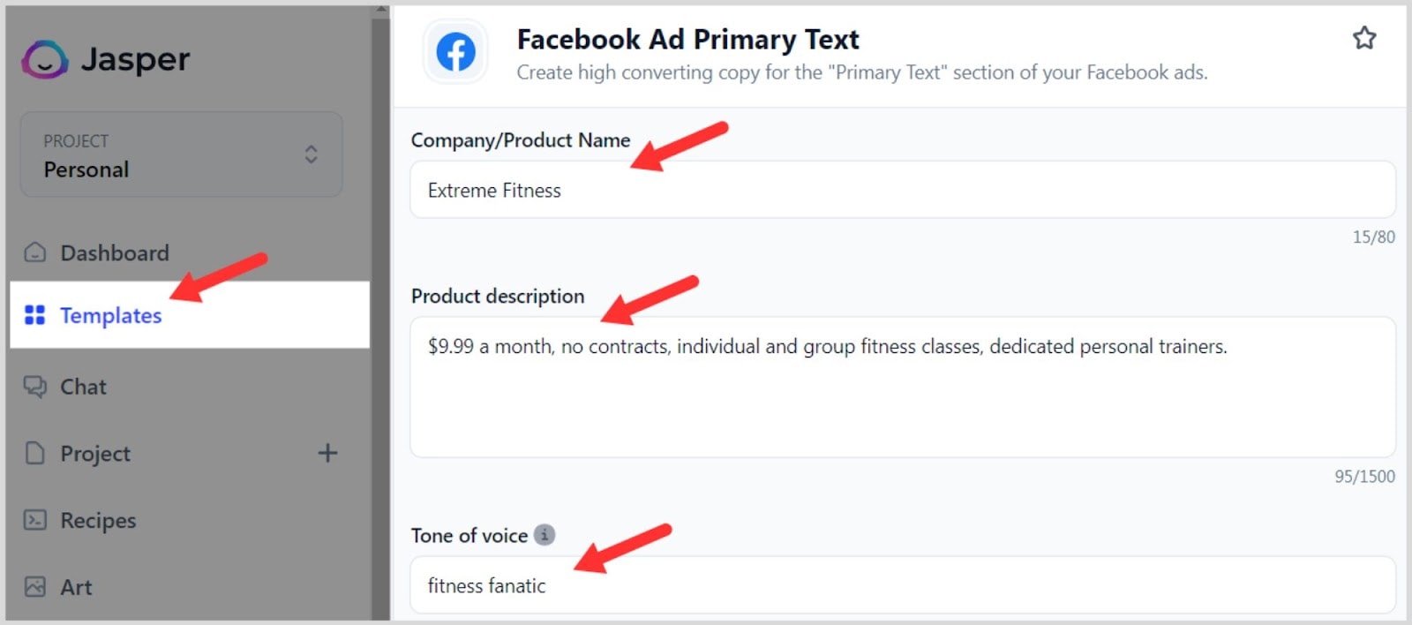
Task: Click the Art image icon
Action: (35, 587)
